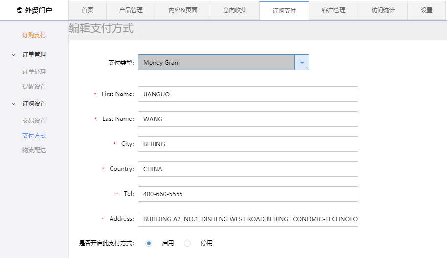447x258 pixels.
Task: Open the 意向收集 tab
Action: [x=235, y=10]
